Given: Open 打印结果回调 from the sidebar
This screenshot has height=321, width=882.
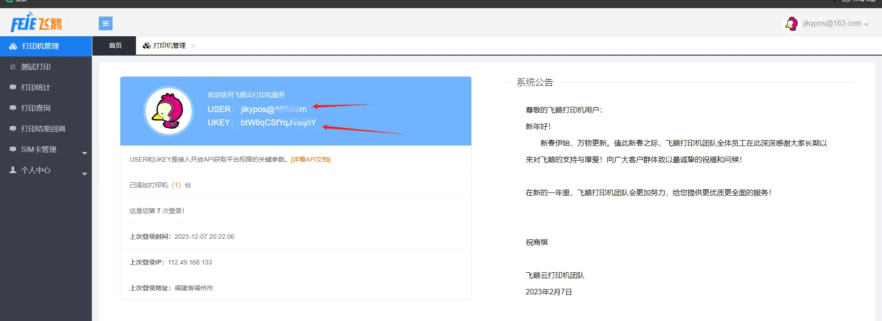Looking at the screenshot, I should pos(43,129).
